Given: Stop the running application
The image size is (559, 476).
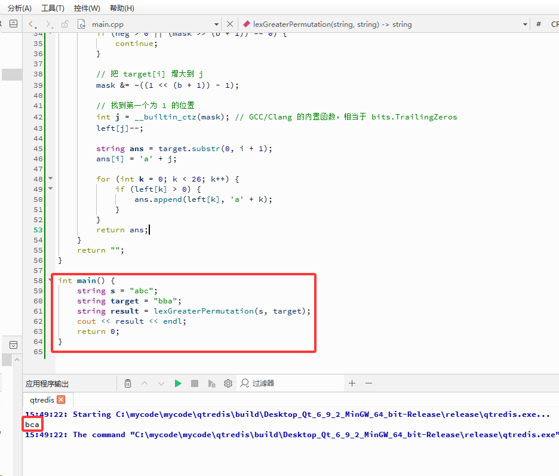Looking at the screenshot, I should pos(195,383).
